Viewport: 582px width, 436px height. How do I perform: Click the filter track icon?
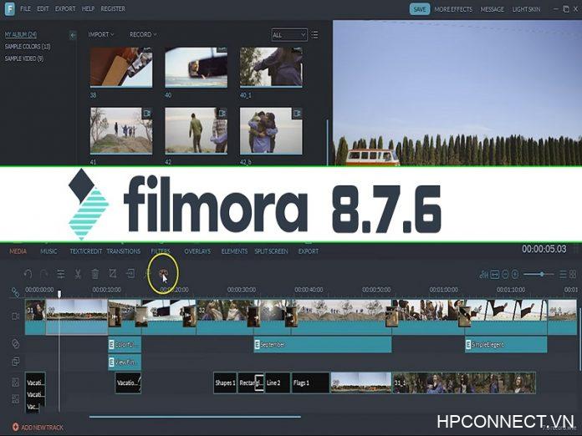(15, 343)
